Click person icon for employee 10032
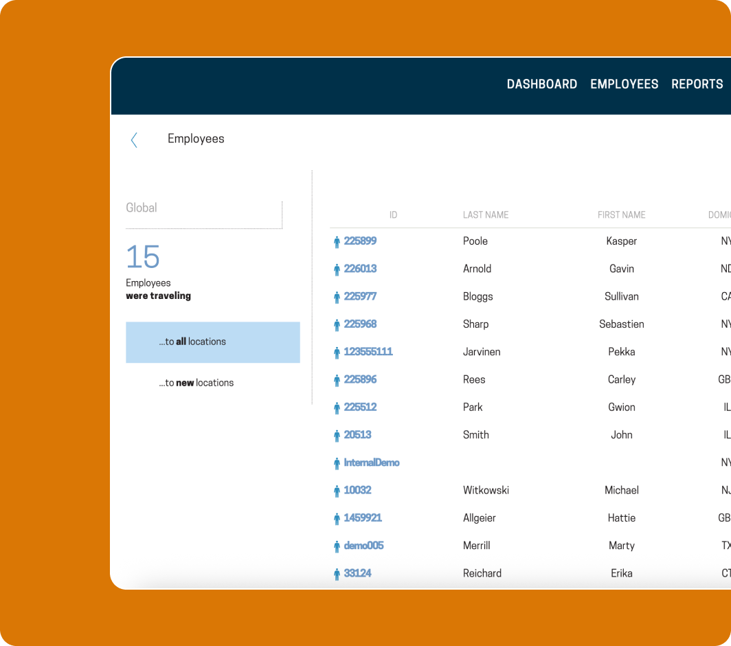This screenshot has width=731, height=646. coord(337,491)
